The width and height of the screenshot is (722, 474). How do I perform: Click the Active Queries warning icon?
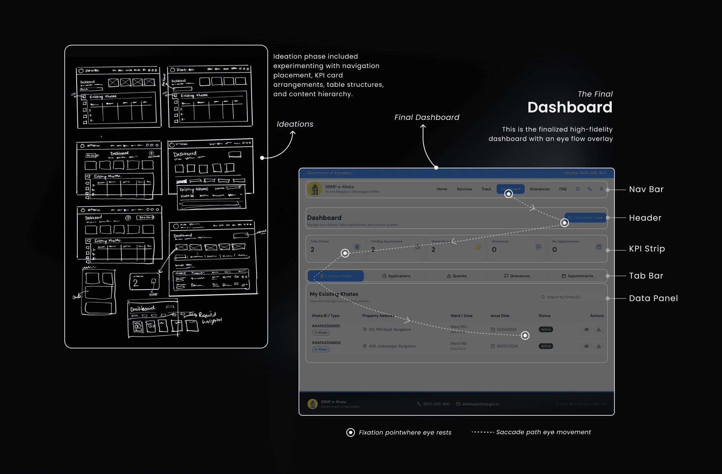point(478,247)
